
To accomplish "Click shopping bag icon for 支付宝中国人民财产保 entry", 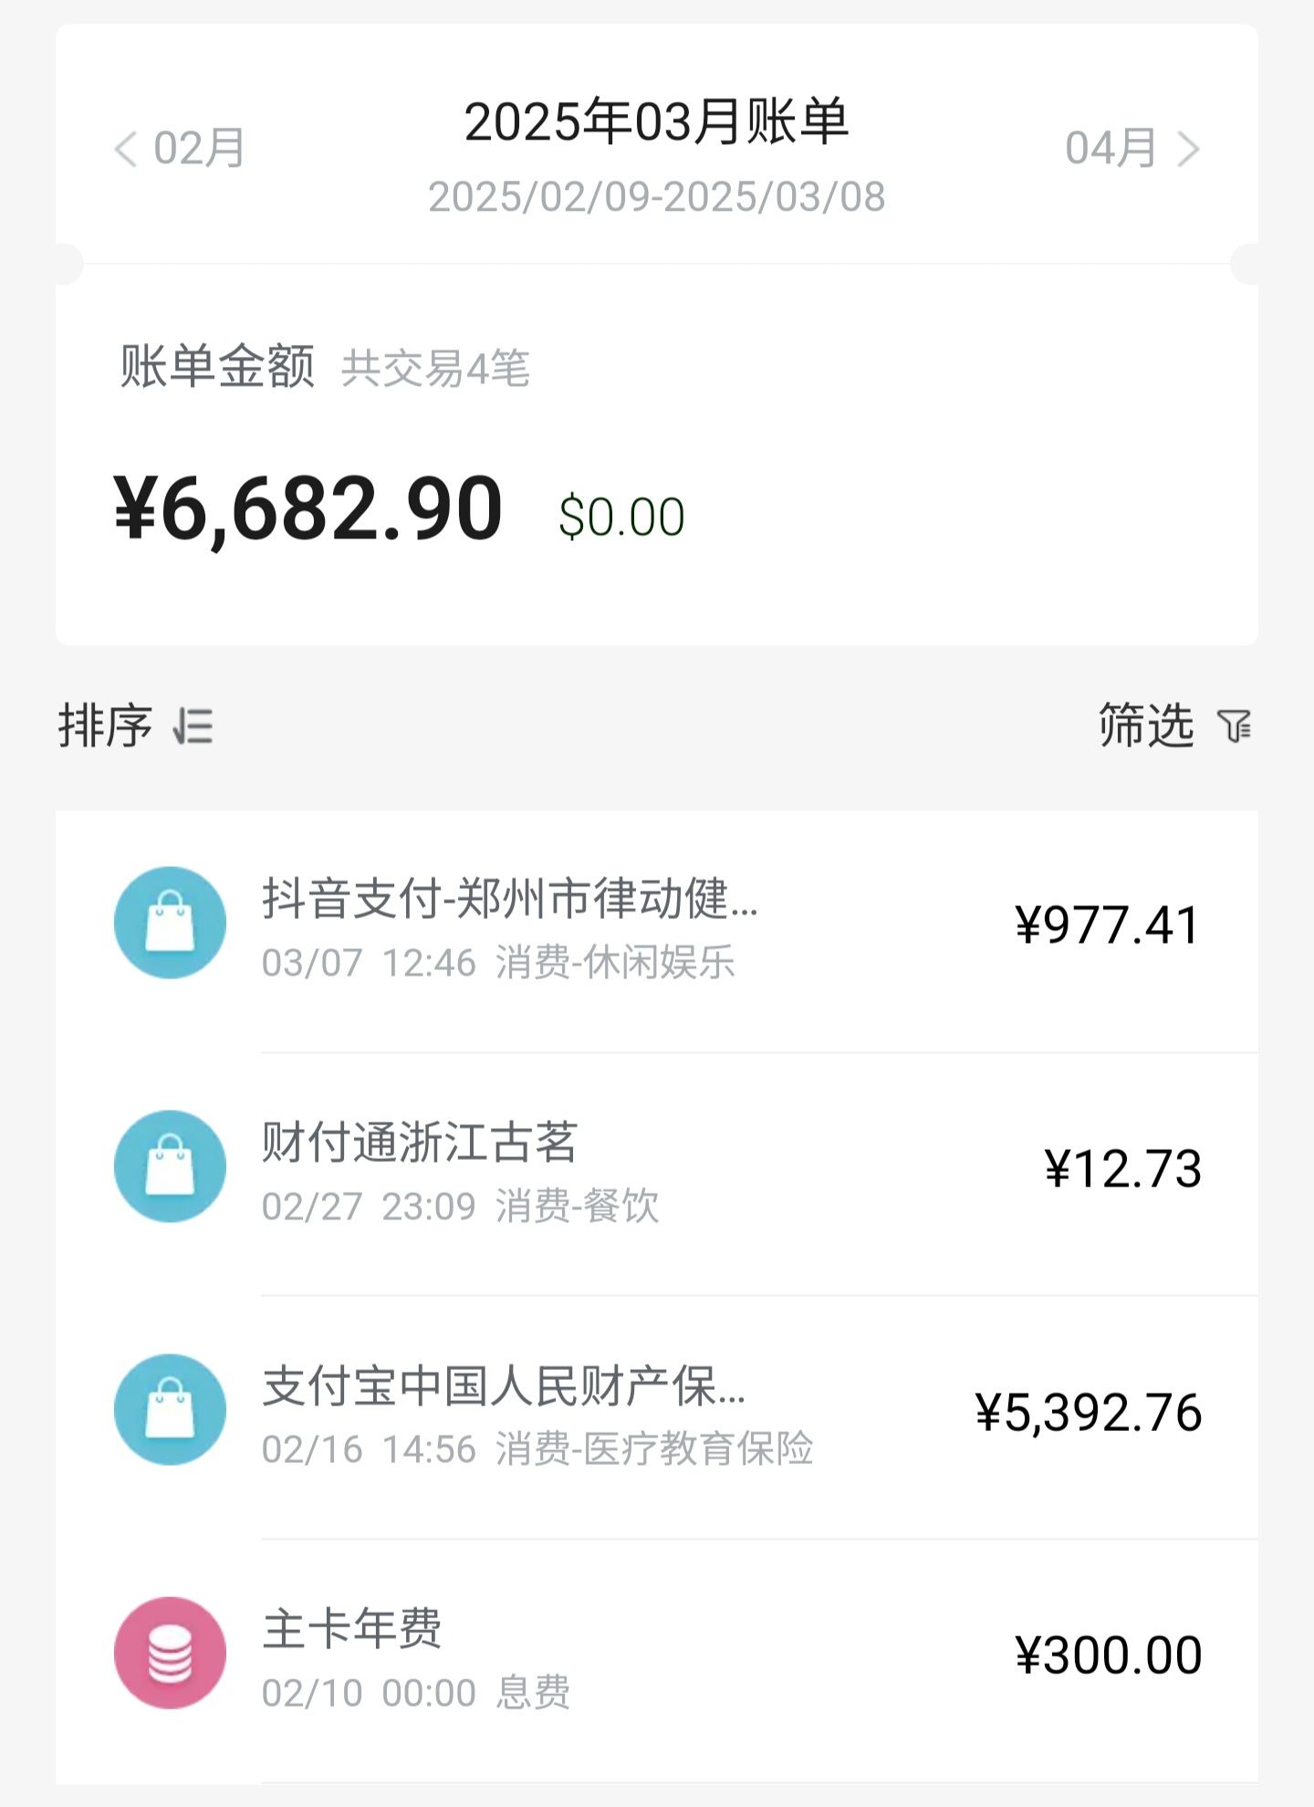I will (170, 1410).
